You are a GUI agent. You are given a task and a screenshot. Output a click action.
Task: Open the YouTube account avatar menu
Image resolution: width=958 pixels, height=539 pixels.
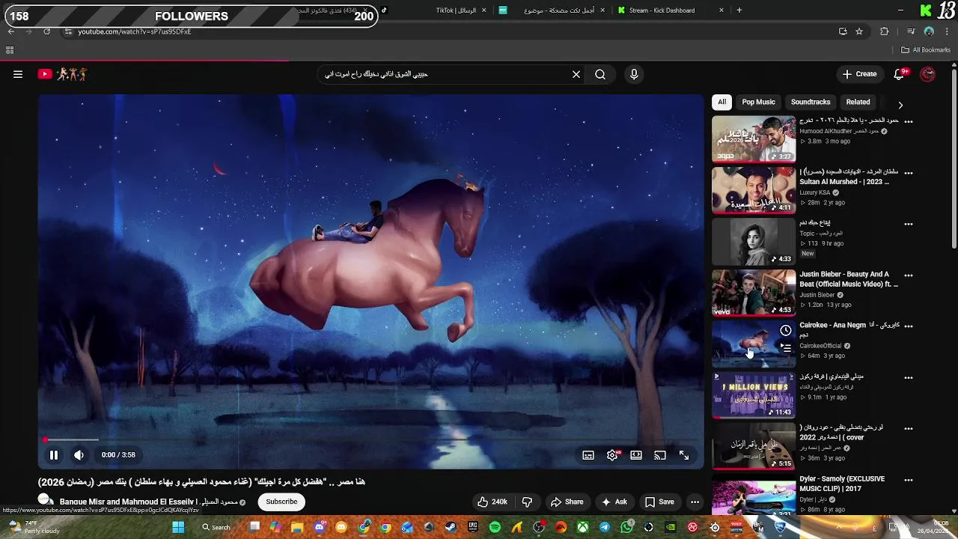coord(927,74)
